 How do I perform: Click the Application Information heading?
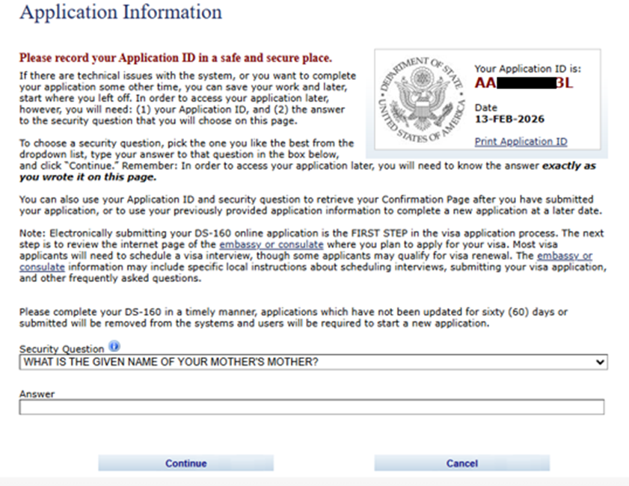(120, 13)
